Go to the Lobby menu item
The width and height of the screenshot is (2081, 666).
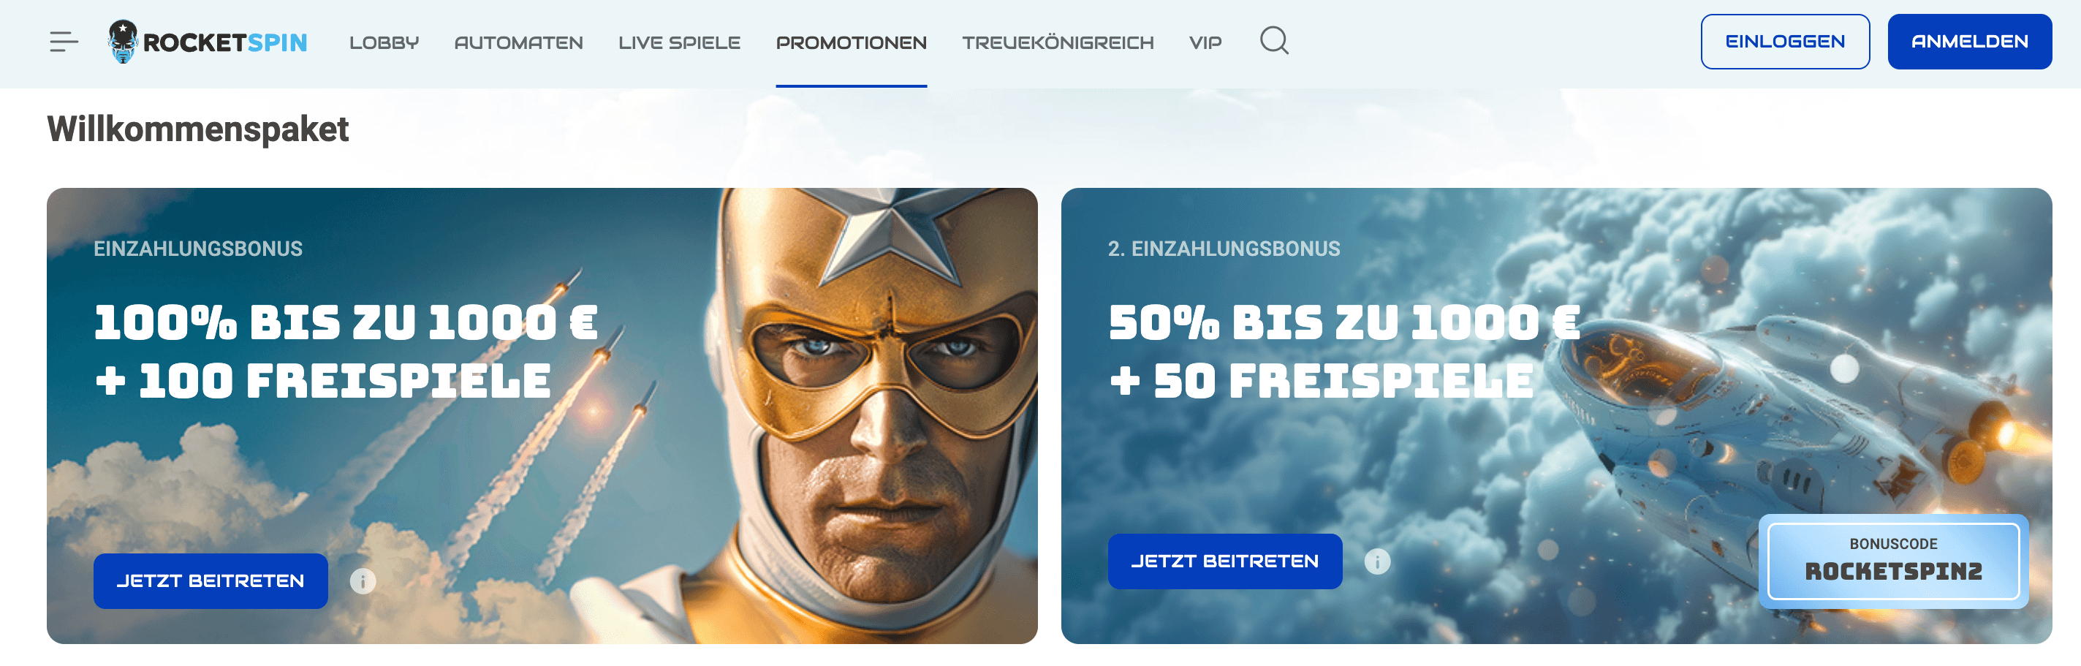(384, 42)
